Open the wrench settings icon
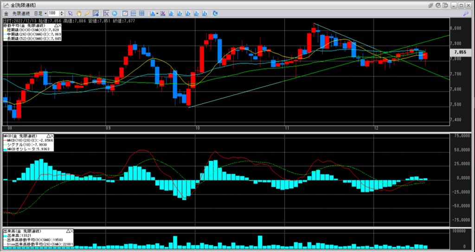The image size is (475, 252). tap(466, 13)
